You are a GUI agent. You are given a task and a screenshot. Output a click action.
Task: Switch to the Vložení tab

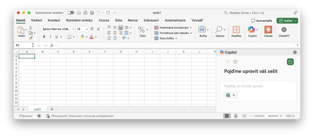pos(36,20)
